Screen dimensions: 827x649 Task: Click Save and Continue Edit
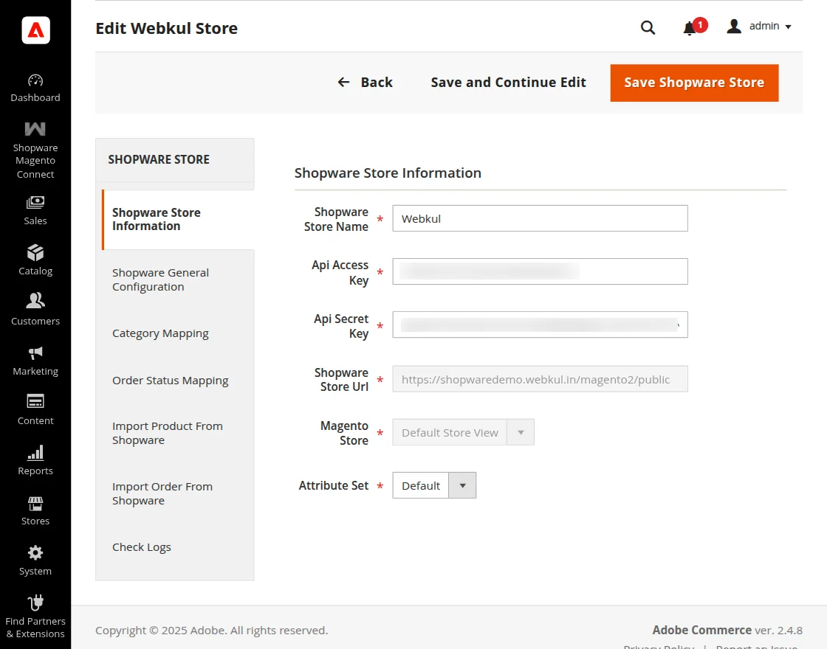(x=508, y=83)
